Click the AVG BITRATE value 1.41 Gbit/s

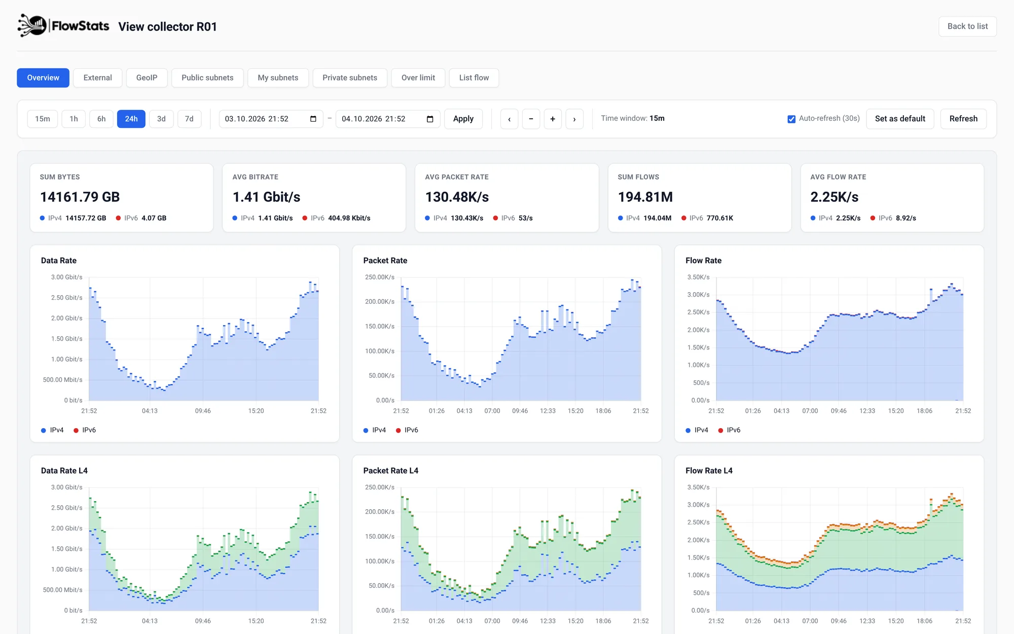(267, 197)
